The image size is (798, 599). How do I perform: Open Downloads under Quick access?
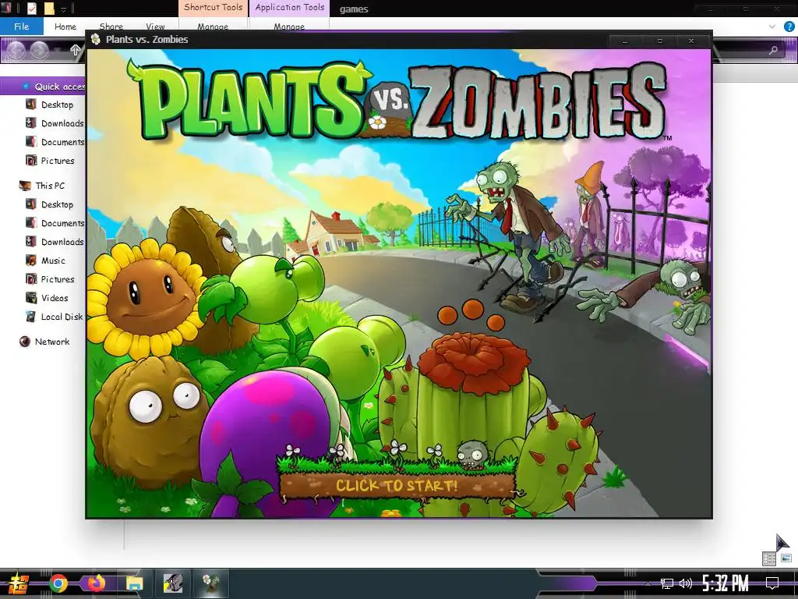tap(55, 123)
